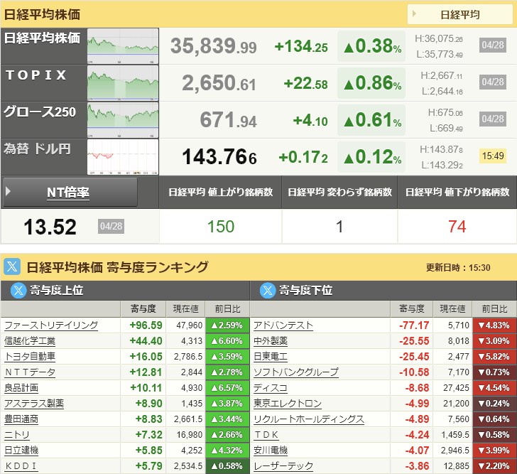Click the unchanged stocks count 1

coord(339,227)
